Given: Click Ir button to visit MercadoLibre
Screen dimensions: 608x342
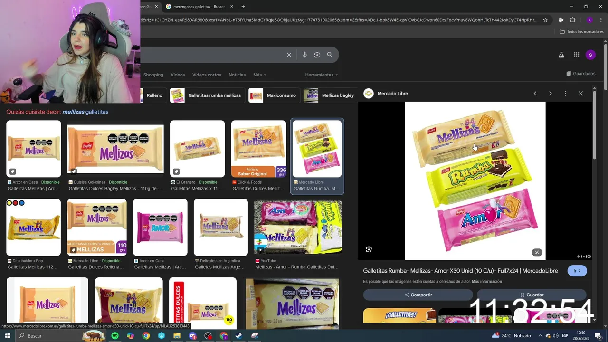Looking at the screenshot, I should tap(577, 271).
